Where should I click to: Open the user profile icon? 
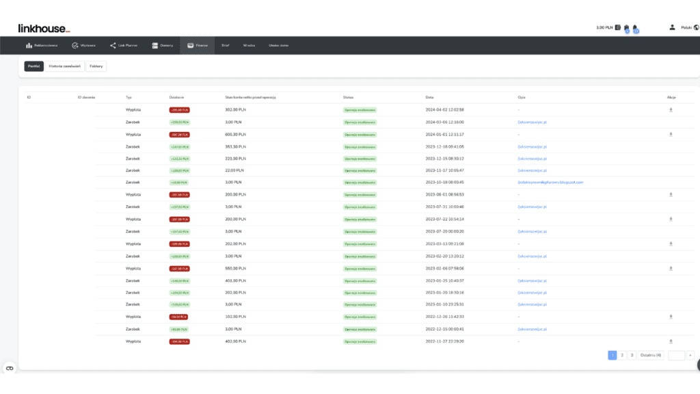[673, 27]
